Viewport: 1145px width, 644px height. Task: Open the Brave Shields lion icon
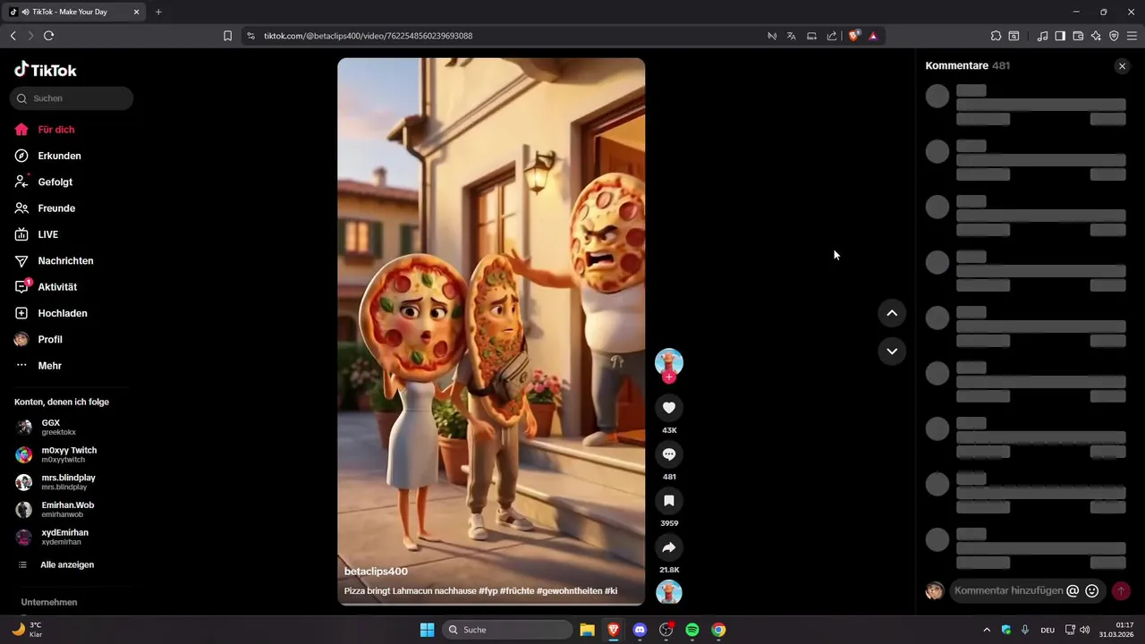pos(853,36)
